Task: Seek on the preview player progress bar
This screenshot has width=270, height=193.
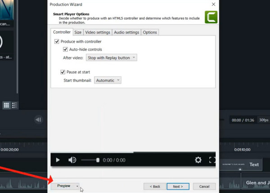Action: [133, 153]
